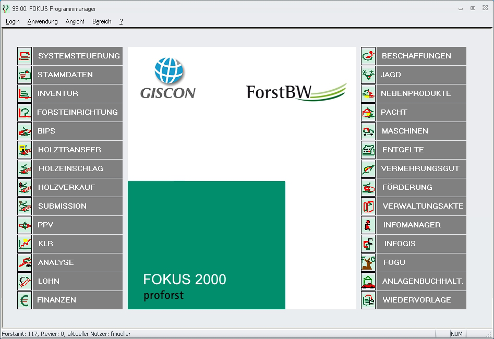This screenshot has height=339, width=494.
Task: Click the Entgelte calculator icon
Action: 368,150
